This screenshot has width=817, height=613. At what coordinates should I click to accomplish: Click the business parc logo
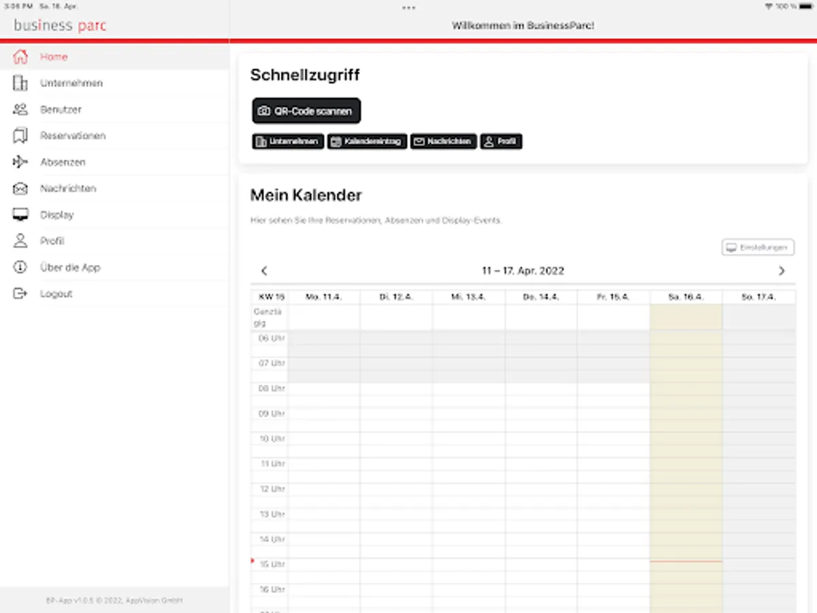point(60,26)
